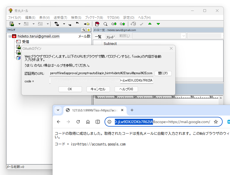Select the reply arrow icon in the toolbar
Screen dimensions: 230x175
[78, 24]
